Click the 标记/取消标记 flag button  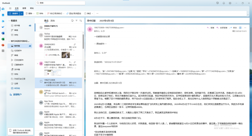54,14
